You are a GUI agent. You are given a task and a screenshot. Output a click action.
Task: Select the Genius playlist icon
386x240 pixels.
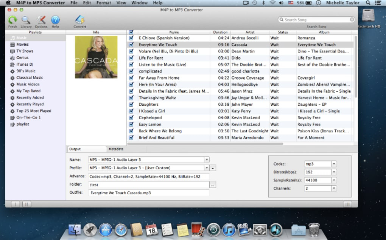[x=12, y=58]
